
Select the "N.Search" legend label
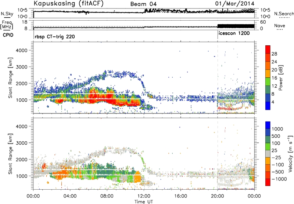click(x=284, y=14)
